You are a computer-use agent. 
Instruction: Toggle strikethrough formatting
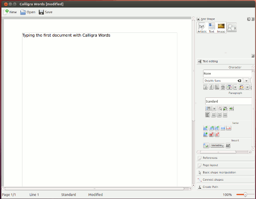(x=223, y=87)
